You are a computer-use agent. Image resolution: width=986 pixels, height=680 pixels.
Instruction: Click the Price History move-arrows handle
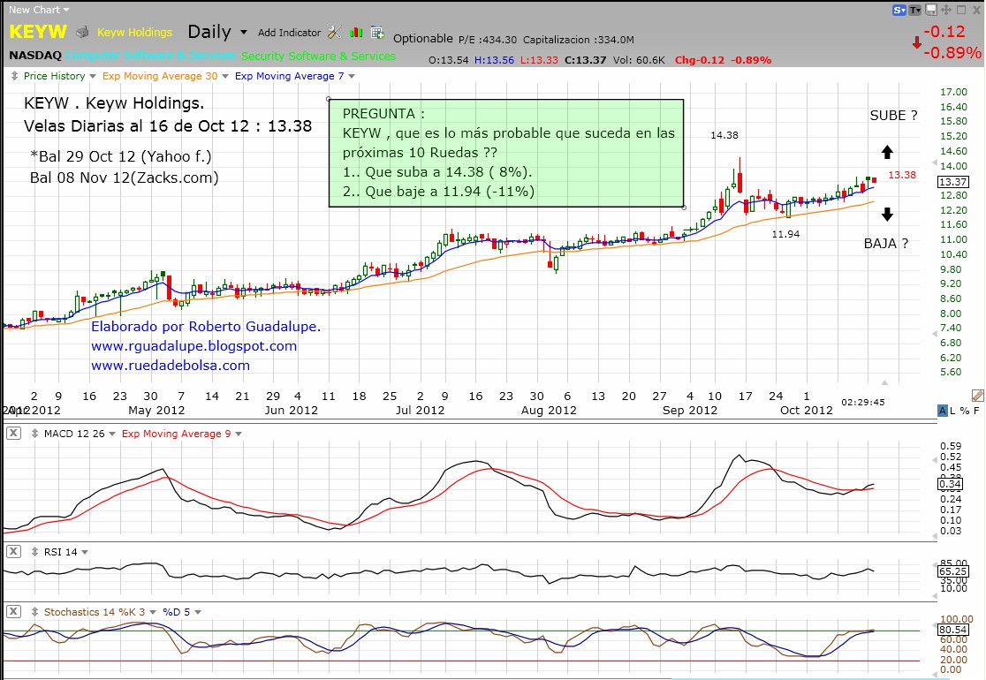(14, 76)
